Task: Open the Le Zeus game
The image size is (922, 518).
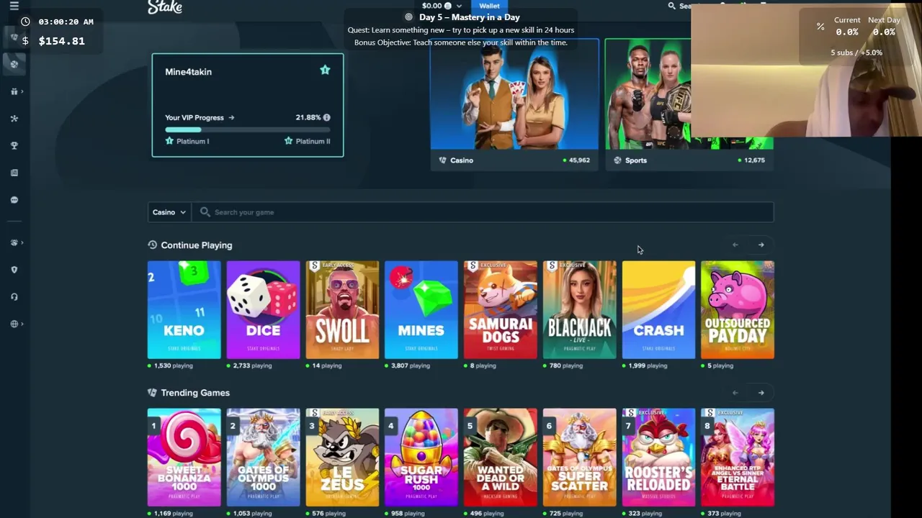Action: point(342,458)
